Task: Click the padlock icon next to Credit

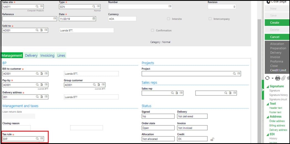Action: [212, 139]
